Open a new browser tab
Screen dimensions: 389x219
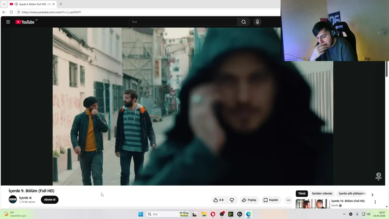(60, 4)
